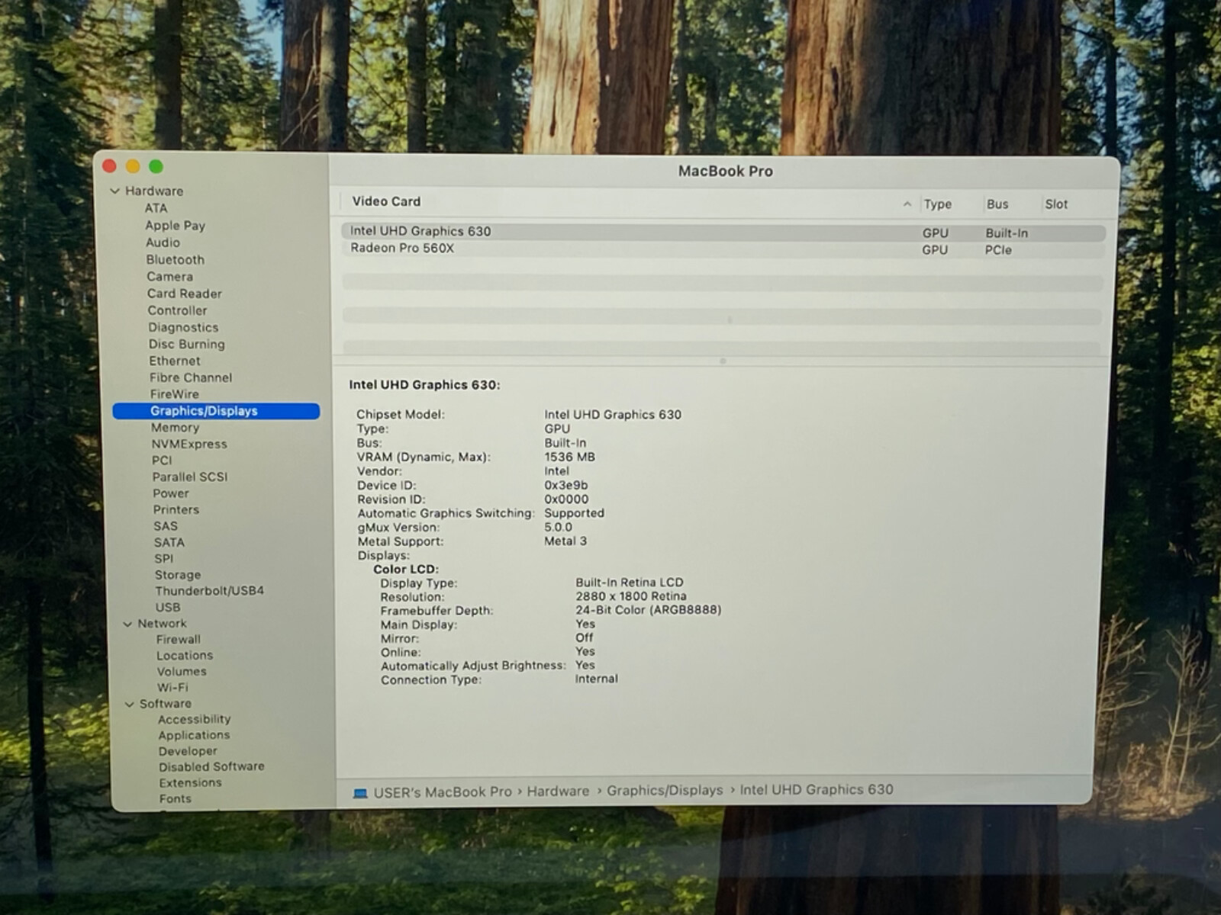Image resolution: width=1221 pixels, height=915 pixels.
Task: View Memory information
Action: pos(175,428)
